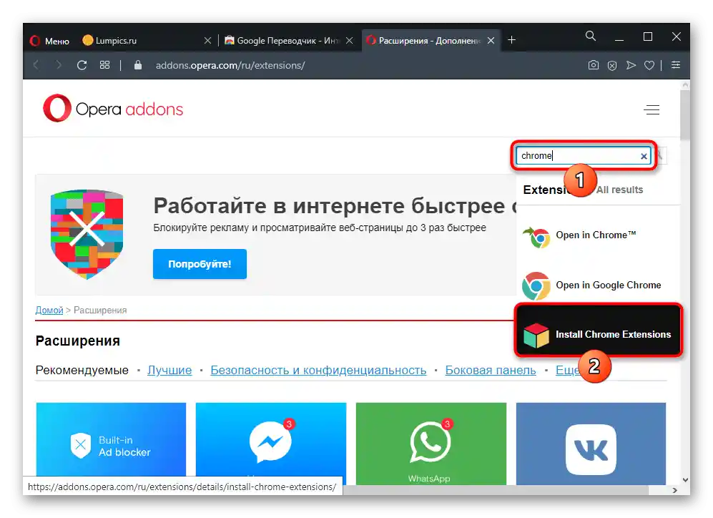713x518 pixels.
Task: Follow the Домой breadcrumb link
Action: pos(49,311)
